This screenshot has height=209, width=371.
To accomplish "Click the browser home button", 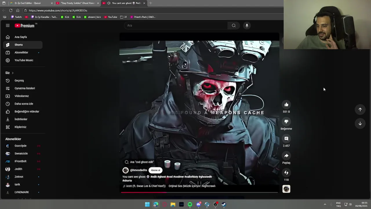I will coord(18,10).
